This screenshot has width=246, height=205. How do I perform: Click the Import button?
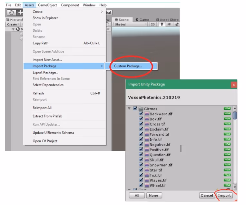(224, 195)
